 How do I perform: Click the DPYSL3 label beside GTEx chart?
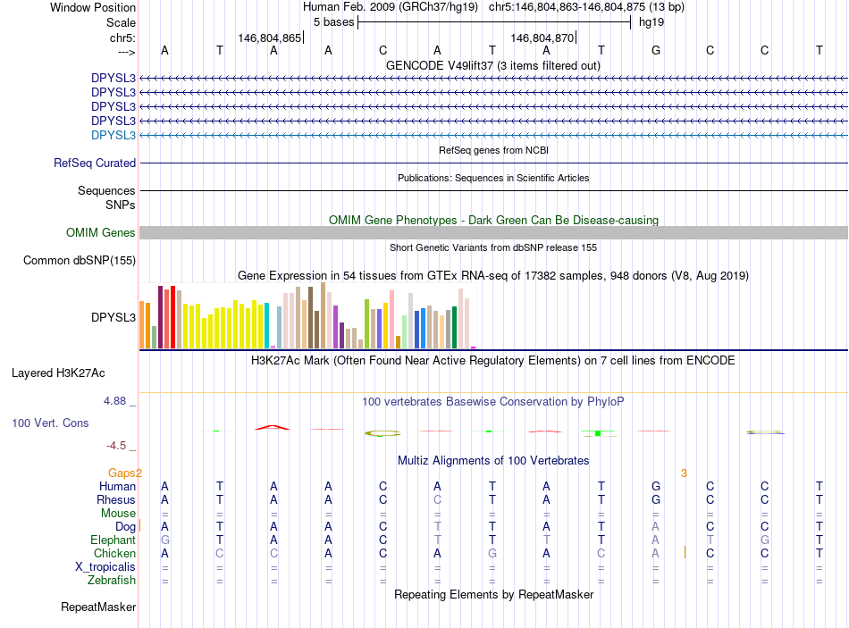113,317
